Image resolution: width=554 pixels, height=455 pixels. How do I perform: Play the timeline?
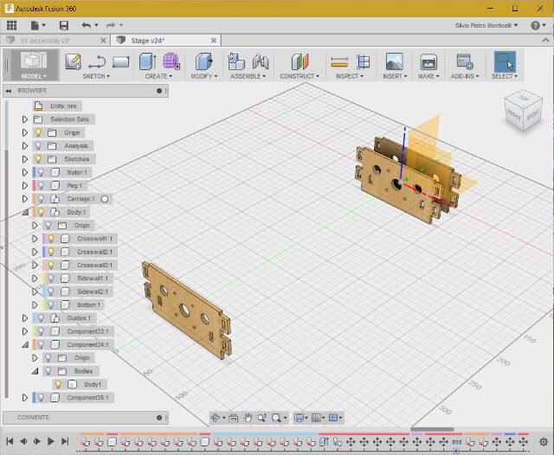(x=50, y=441)
